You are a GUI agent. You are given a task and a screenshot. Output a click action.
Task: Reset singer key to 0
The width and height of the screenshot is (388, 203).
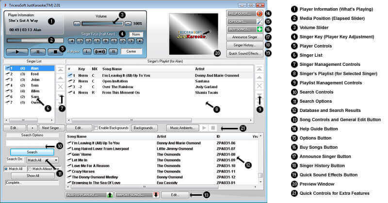click(106, 41)
